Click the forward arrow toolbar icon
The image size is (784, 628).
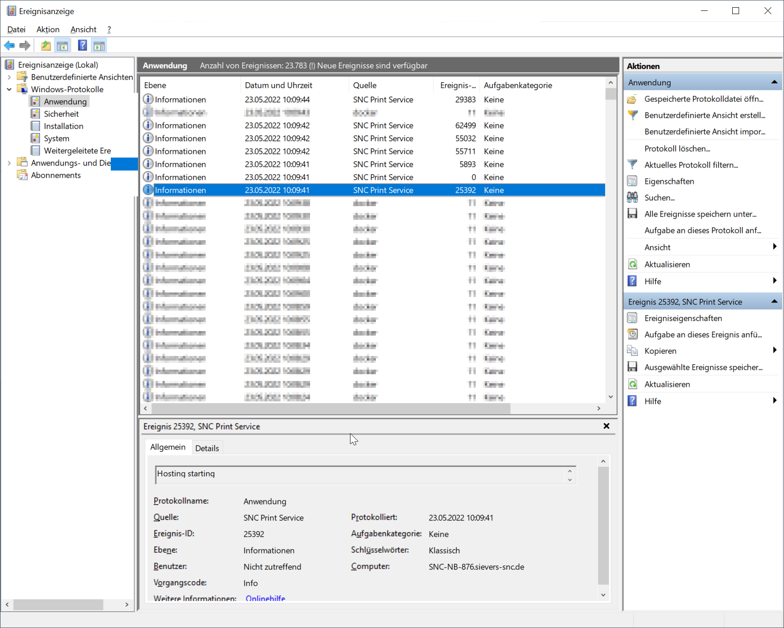25,45
